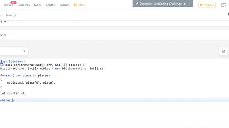Click the document icon above the editor
The width and height of the screenshot is (229, 128).
coord(223,51)
